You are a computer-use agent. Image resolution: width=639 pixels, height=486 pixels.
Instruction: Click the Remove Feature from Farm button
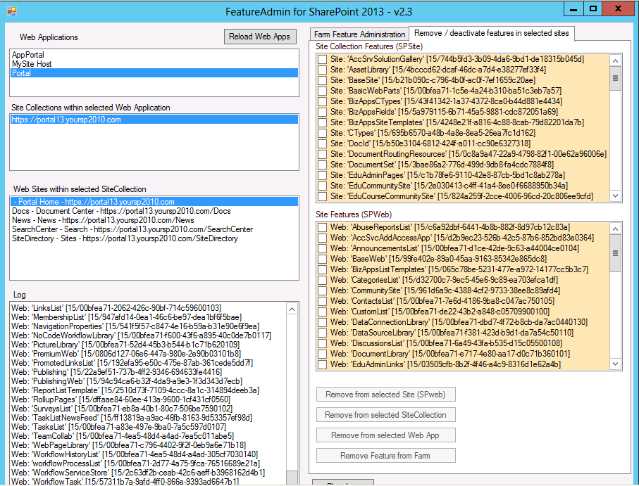pyautogui.click(x=385, y=456)
